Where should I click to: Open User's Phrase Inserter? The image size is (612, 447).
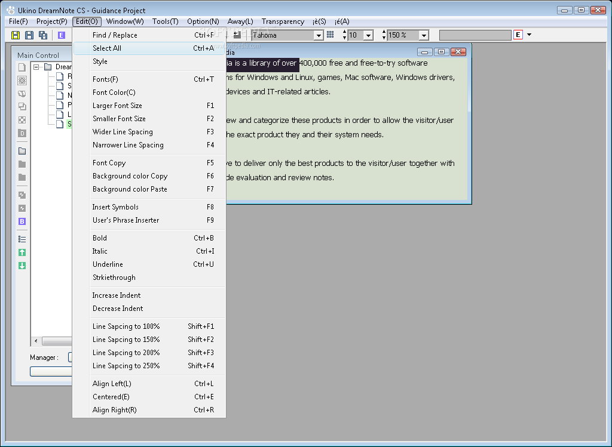pyautogui.click(x=149, y=220)
